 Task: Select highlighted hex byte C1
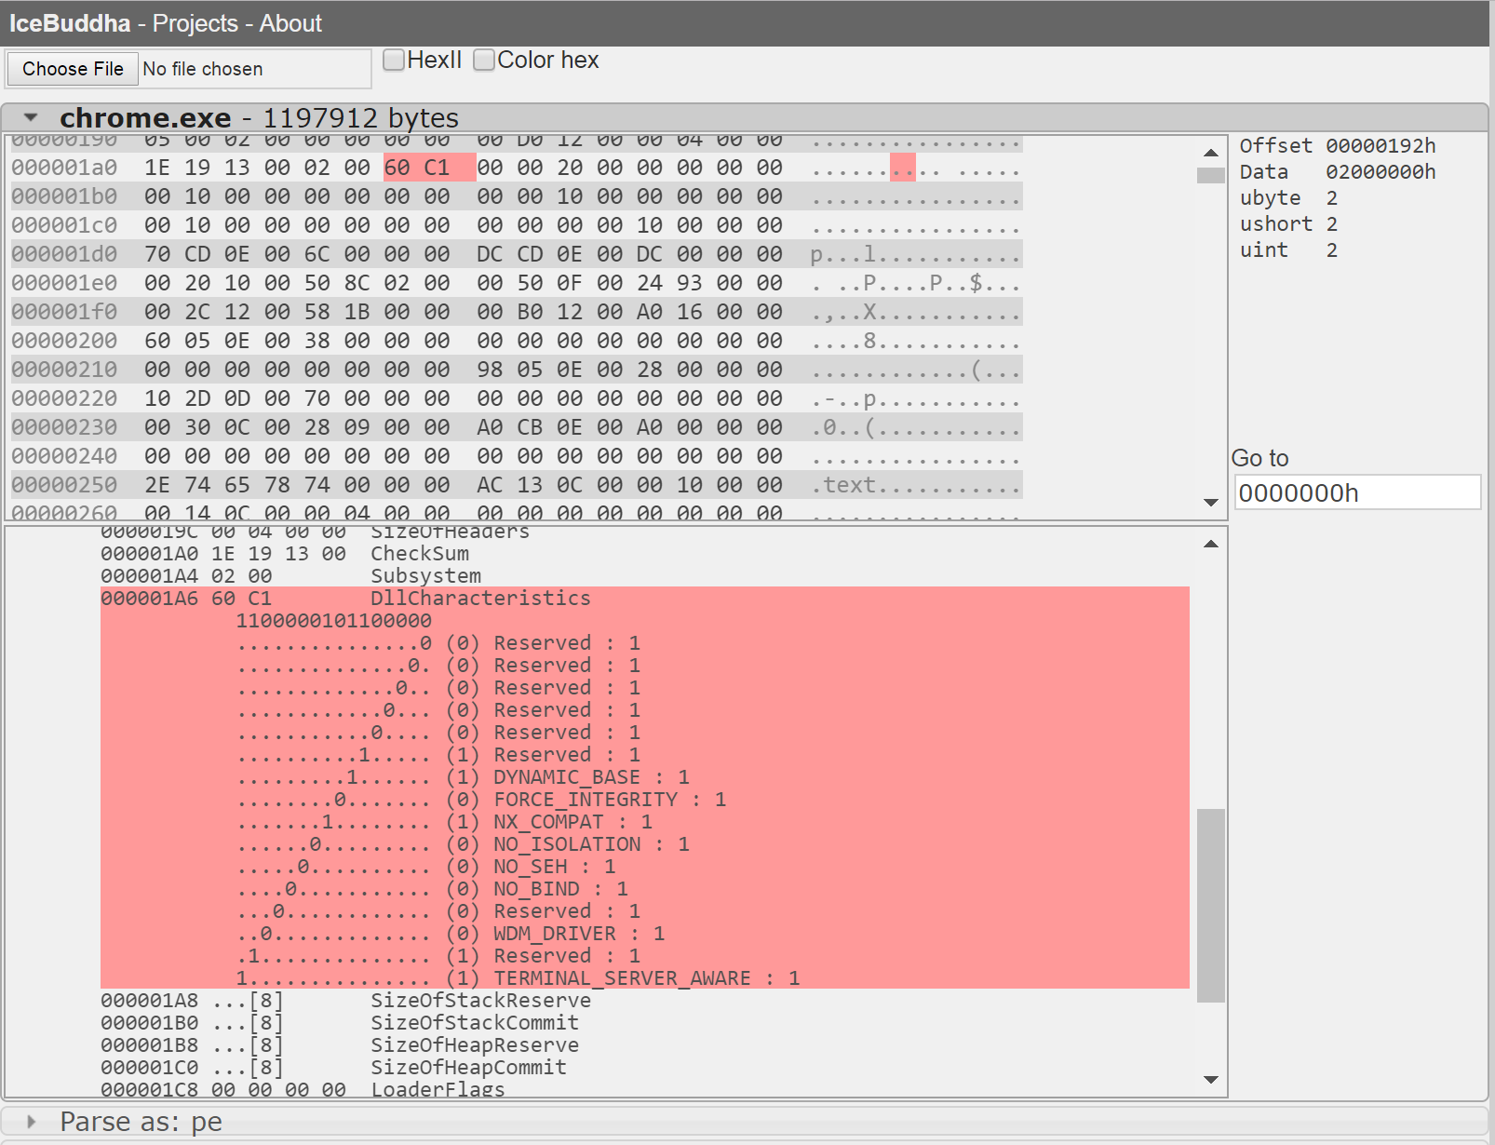pyautogui.click(x=437, y=168)
